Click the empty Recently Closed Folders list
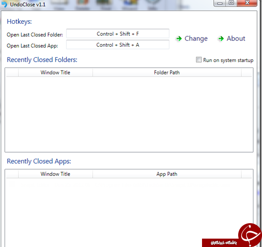Viewport: 262px width, 247px height. pyautogui.click(x=129, y=114)
